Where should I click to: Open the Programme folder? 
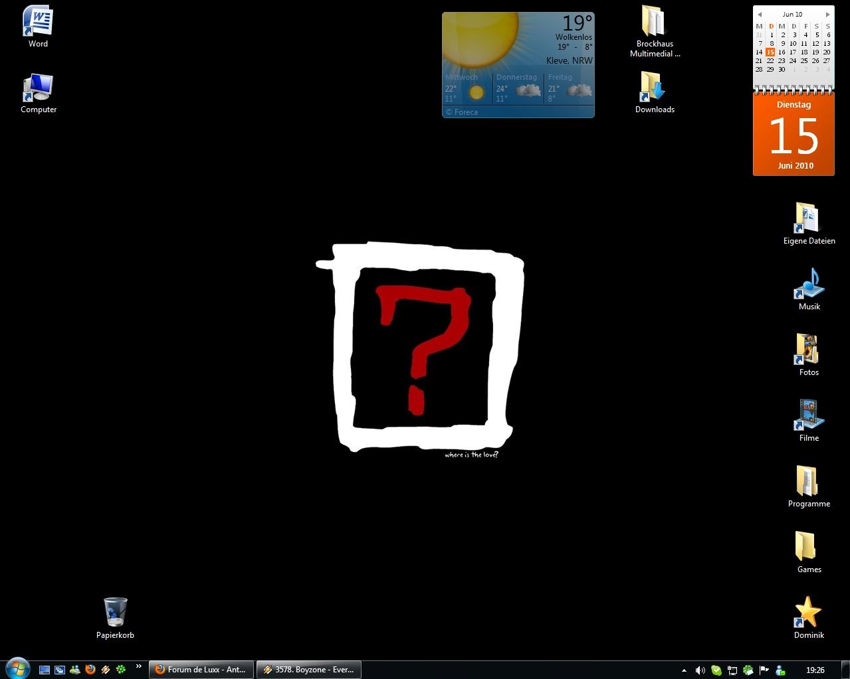[809, 487]
